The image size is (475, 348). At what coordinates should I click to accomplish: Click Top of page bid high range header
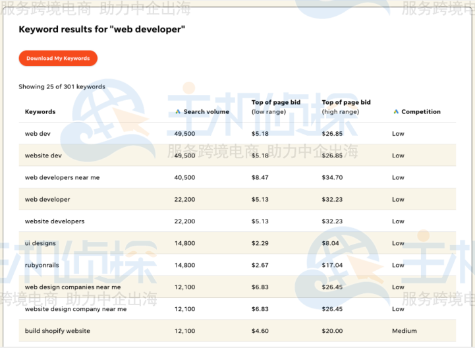346,107
